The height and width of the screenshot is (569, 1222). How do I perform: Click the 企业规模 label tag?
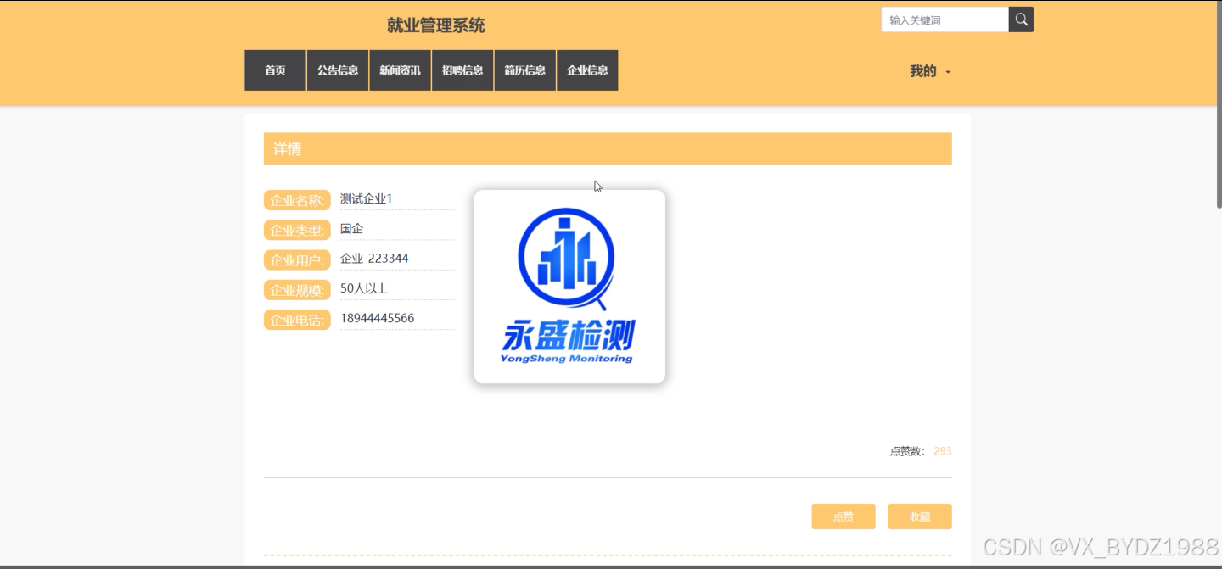[x=297, y=291]
